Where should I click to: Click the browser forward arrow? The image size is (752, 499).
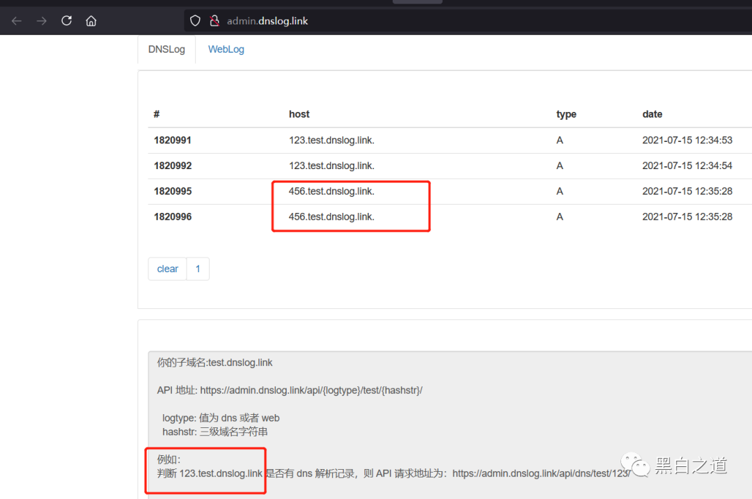point(42,21)
